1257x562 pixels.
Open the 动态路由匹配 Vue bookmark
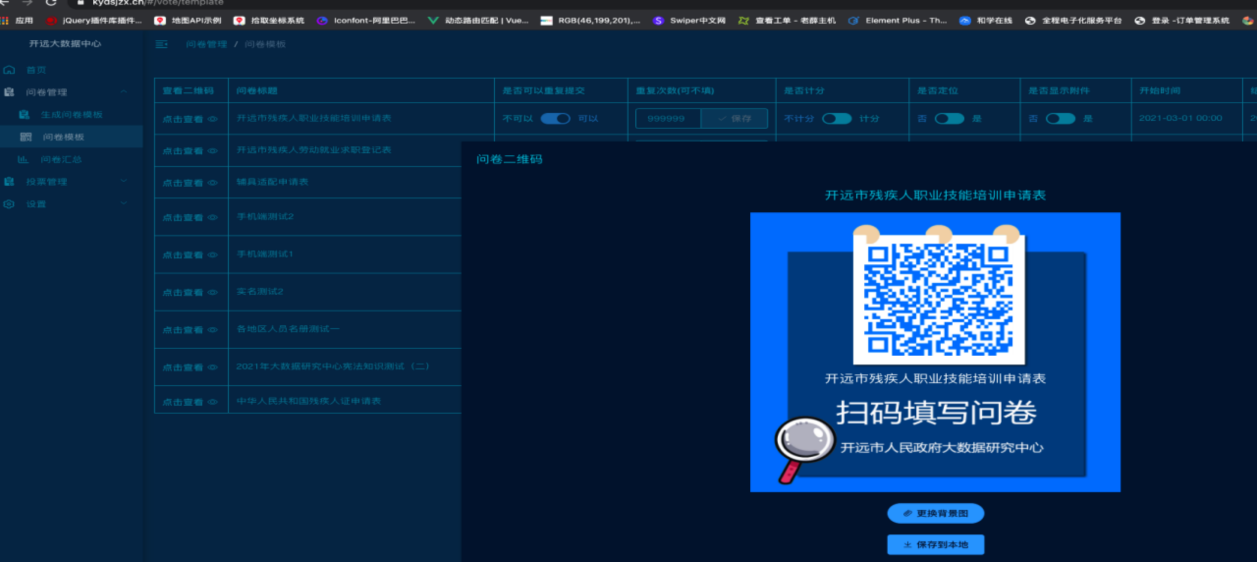(478, 21)
